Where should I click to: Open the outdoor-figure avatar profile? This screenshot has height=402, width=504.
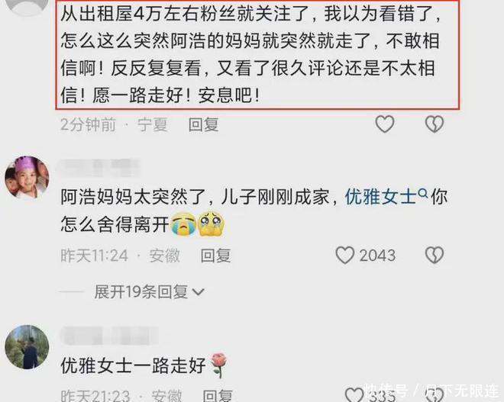point(27,347)
